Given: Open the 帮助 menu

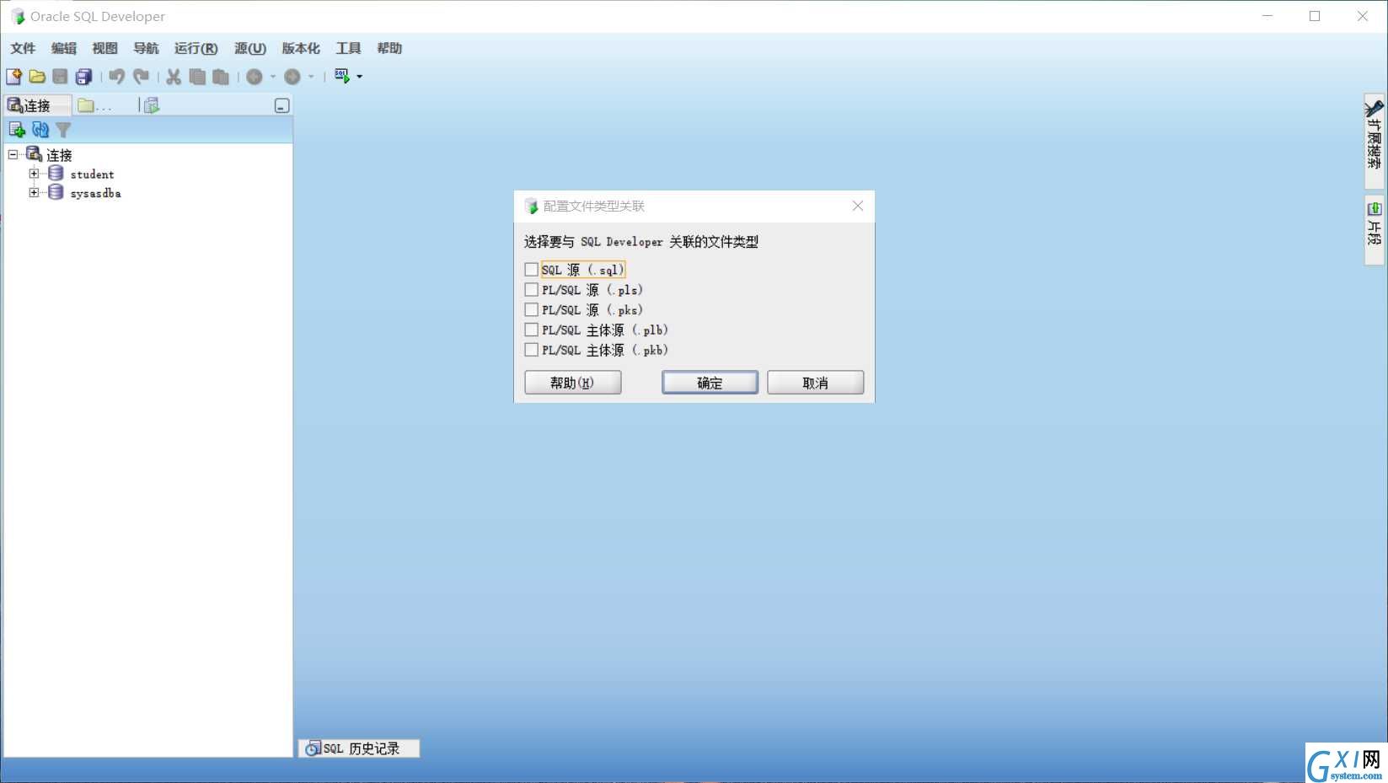Looking at the screenshot, I should pyautogui.click(x=390, y=48).
